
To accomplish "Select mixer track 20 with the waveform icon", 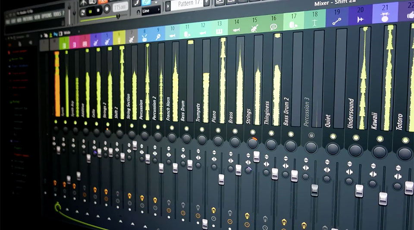I will 361,14.
